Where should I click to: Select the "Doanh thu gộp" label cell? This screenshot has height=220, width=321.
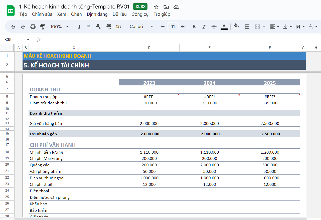(x=74, y=97)
